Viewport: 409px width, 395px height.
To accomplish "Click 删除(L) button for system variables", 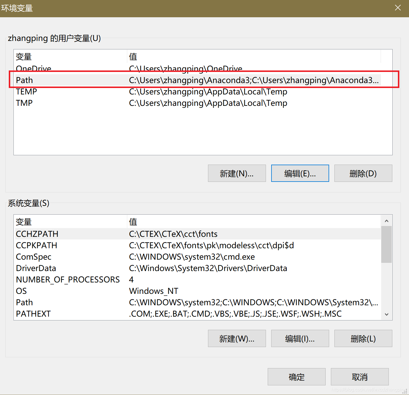I will pos(363,339).
